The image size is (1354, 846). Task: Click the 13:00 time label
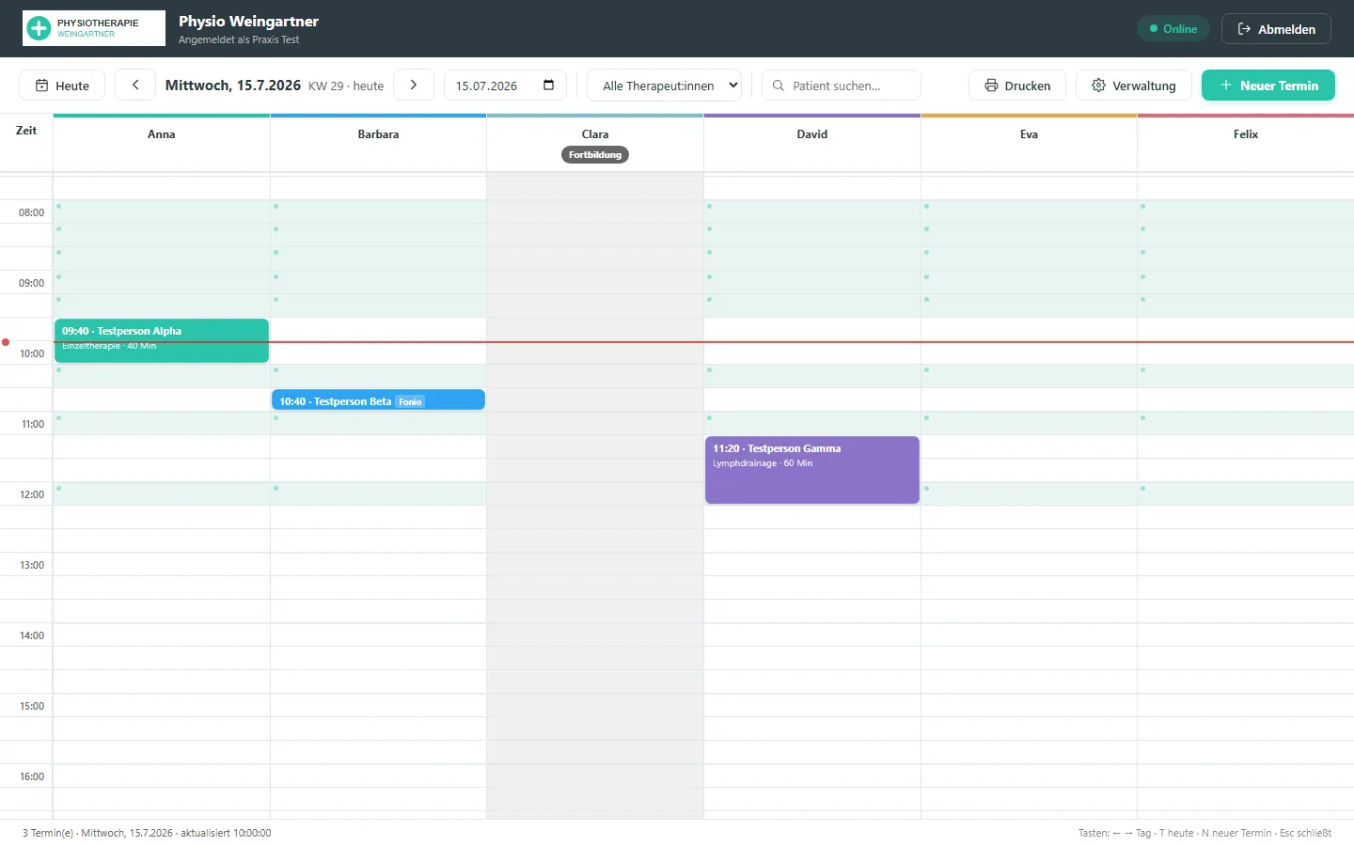click(31, 565)
